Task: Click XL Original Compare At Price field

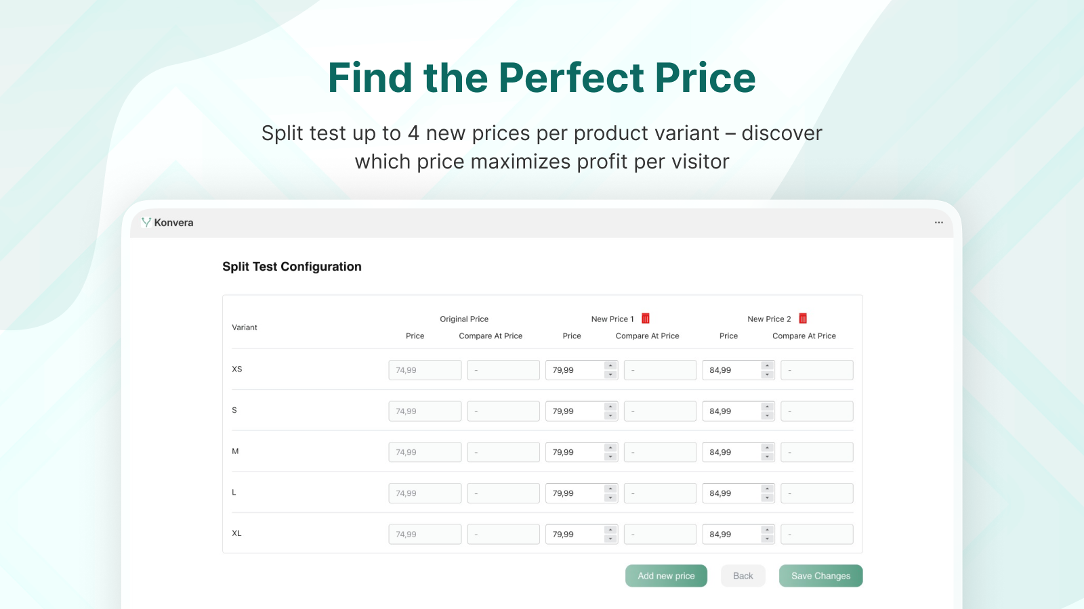Action: pos(503,535)
